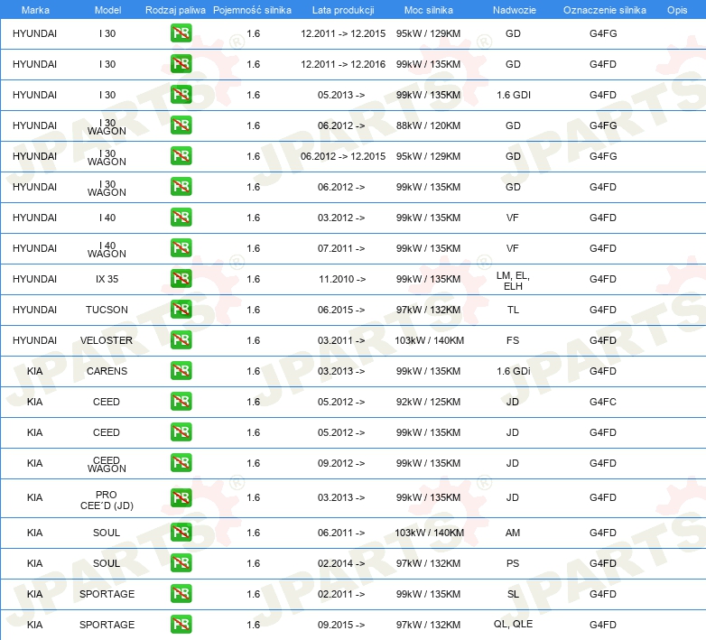
Task: Click the KIA brand cell in the CARENS row
Action: 34,371
